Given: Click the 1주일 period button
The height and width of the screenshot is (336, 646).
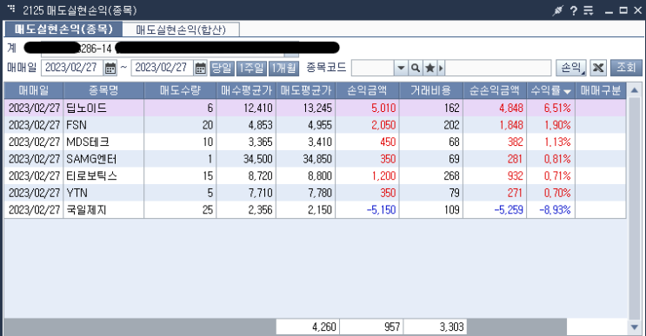Looking at the screenshot, I should point(251,68).
